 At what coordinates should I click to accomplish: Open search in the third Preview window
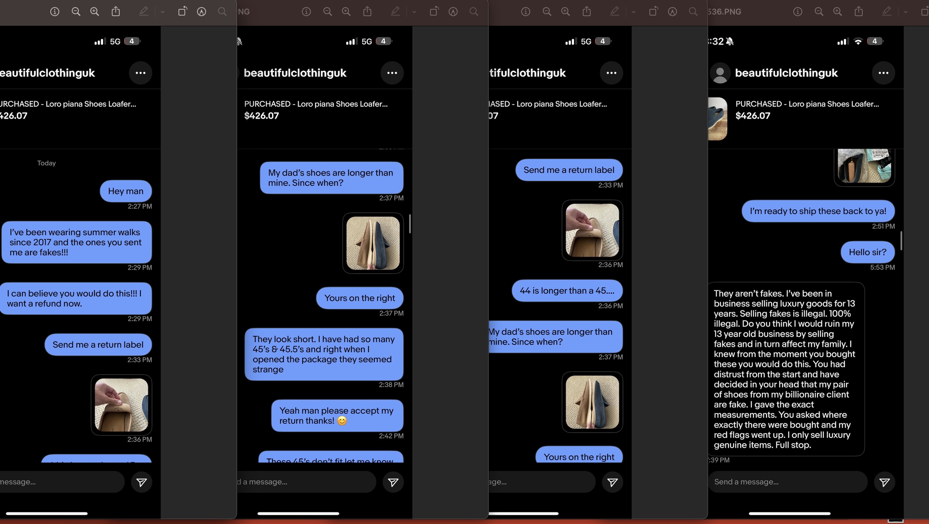pos(693,12)
